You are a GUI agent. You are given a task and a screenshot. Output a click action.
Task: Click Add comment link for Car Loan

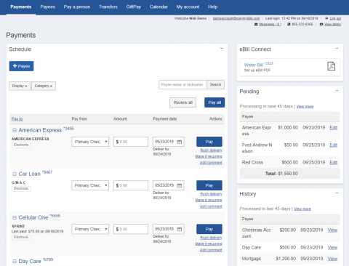[211, 206]
